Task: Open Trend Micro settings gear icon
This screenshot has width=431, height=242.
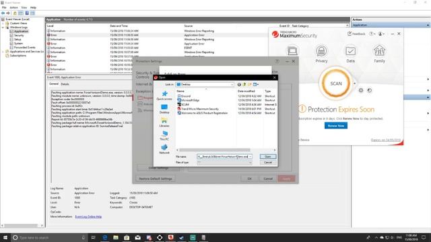Action: pos(361,90)
